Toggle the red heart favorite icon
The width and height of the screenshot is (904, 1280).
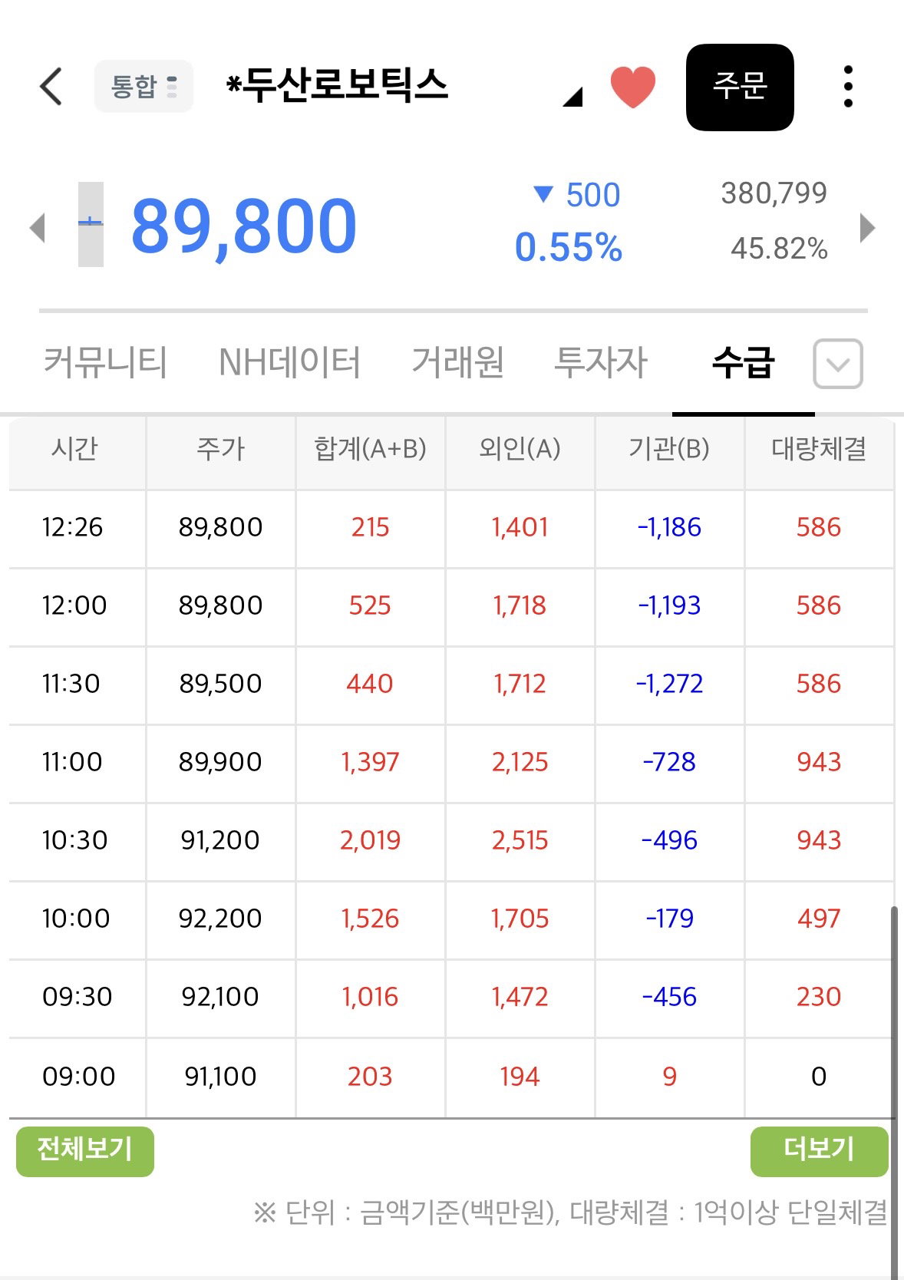pos(632,86)
